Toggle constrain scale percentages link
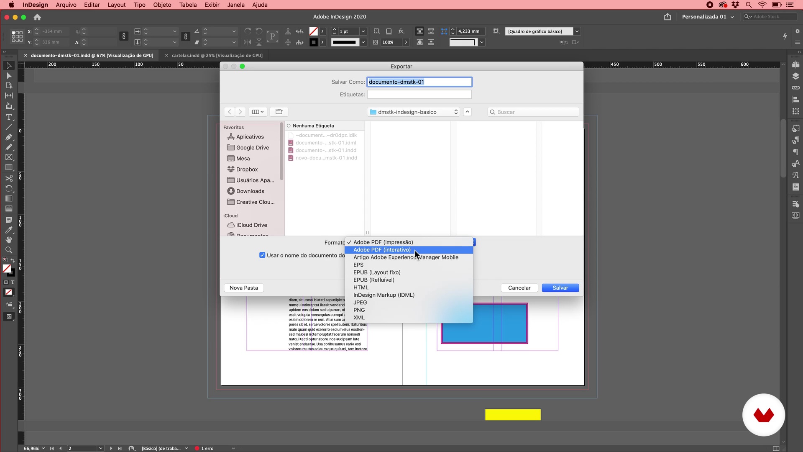Viewport: 803px width, 452px height. [186, 36]
